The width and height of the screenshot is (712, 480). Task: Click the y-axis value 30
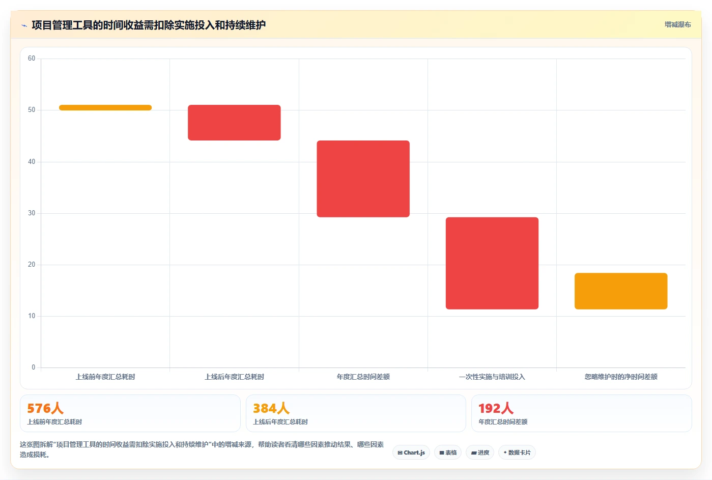[x=32, y=213]
